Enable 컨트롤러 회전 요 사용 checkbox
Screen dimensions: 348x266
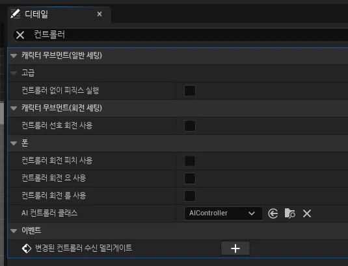(x=190, y=178)
